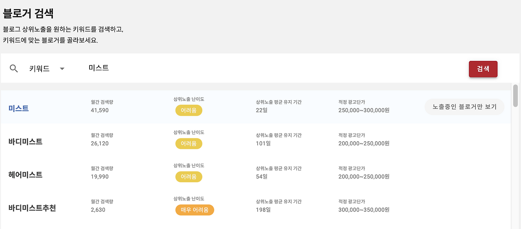The width and height of the screenshot is (521, 229).
Task: Select the 바디미스트 keyword
Action: 25,142
